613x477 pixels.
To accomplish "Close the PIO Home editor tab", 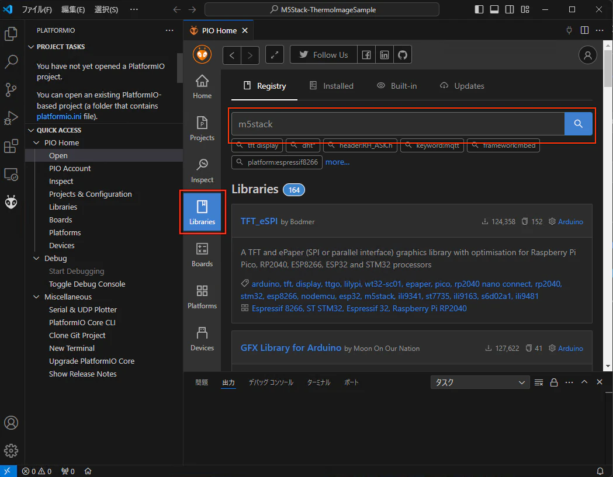I will pyautogui.click(x=245, y=30).
